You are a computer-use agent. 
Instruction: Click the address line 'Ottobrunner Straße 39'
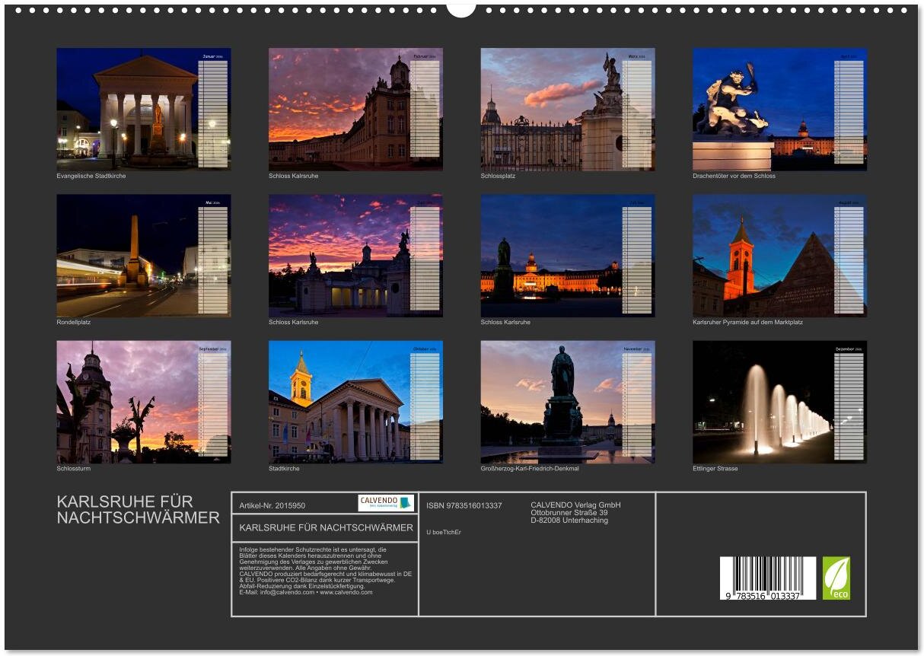point(569,512)
